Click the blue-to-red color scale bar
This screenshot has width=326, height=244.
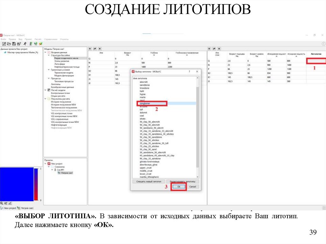[x=36, y=184]
